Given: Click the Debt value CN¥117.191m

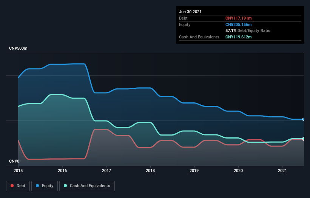Looking at the screenshot, I should coord(238,18).
